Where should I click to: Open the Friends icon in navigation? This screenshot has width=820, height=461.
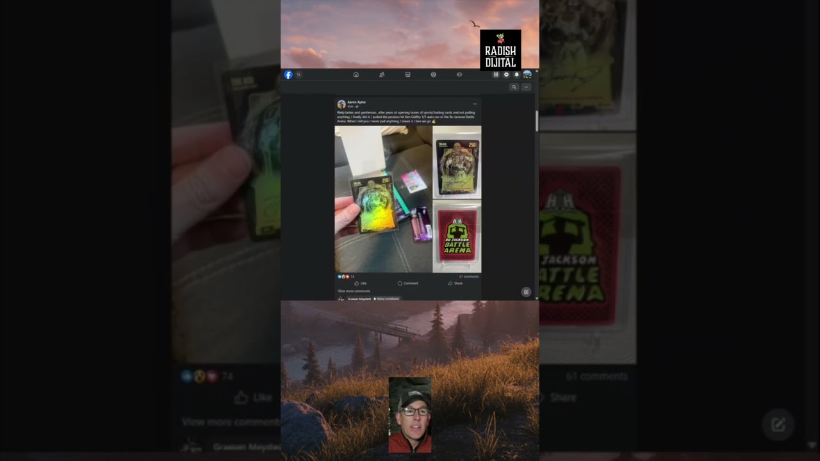coord(382,75)
